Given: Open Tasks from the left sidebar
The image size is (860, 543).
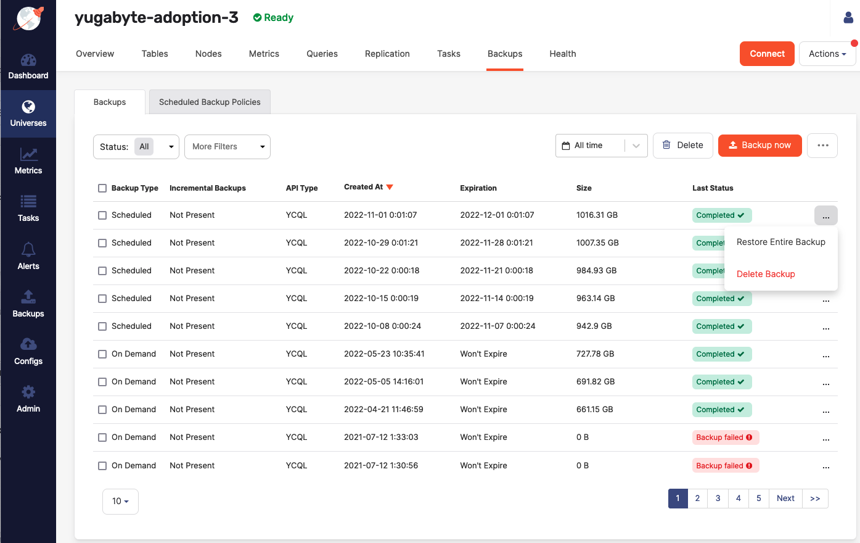Looking at the screenshot, I should tap(28, 209).
